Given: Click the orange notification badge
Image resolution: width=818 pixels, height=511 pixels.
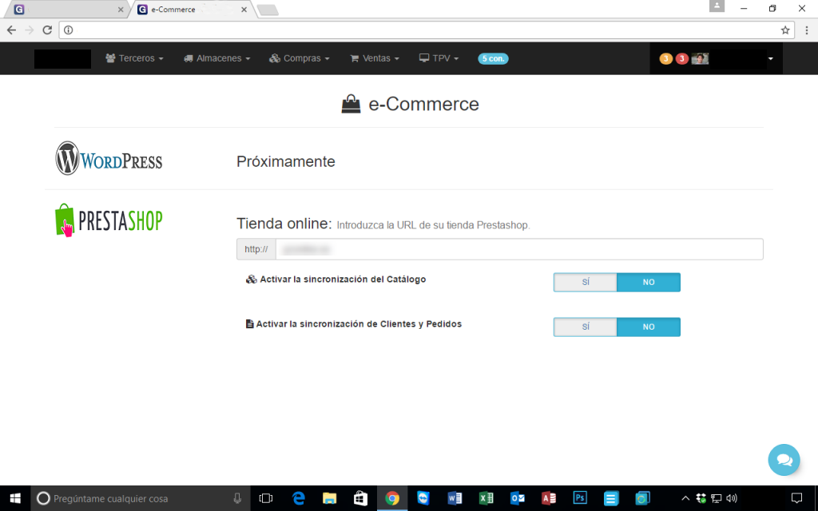Looking at the screenshot, I should tap(665, 58).
